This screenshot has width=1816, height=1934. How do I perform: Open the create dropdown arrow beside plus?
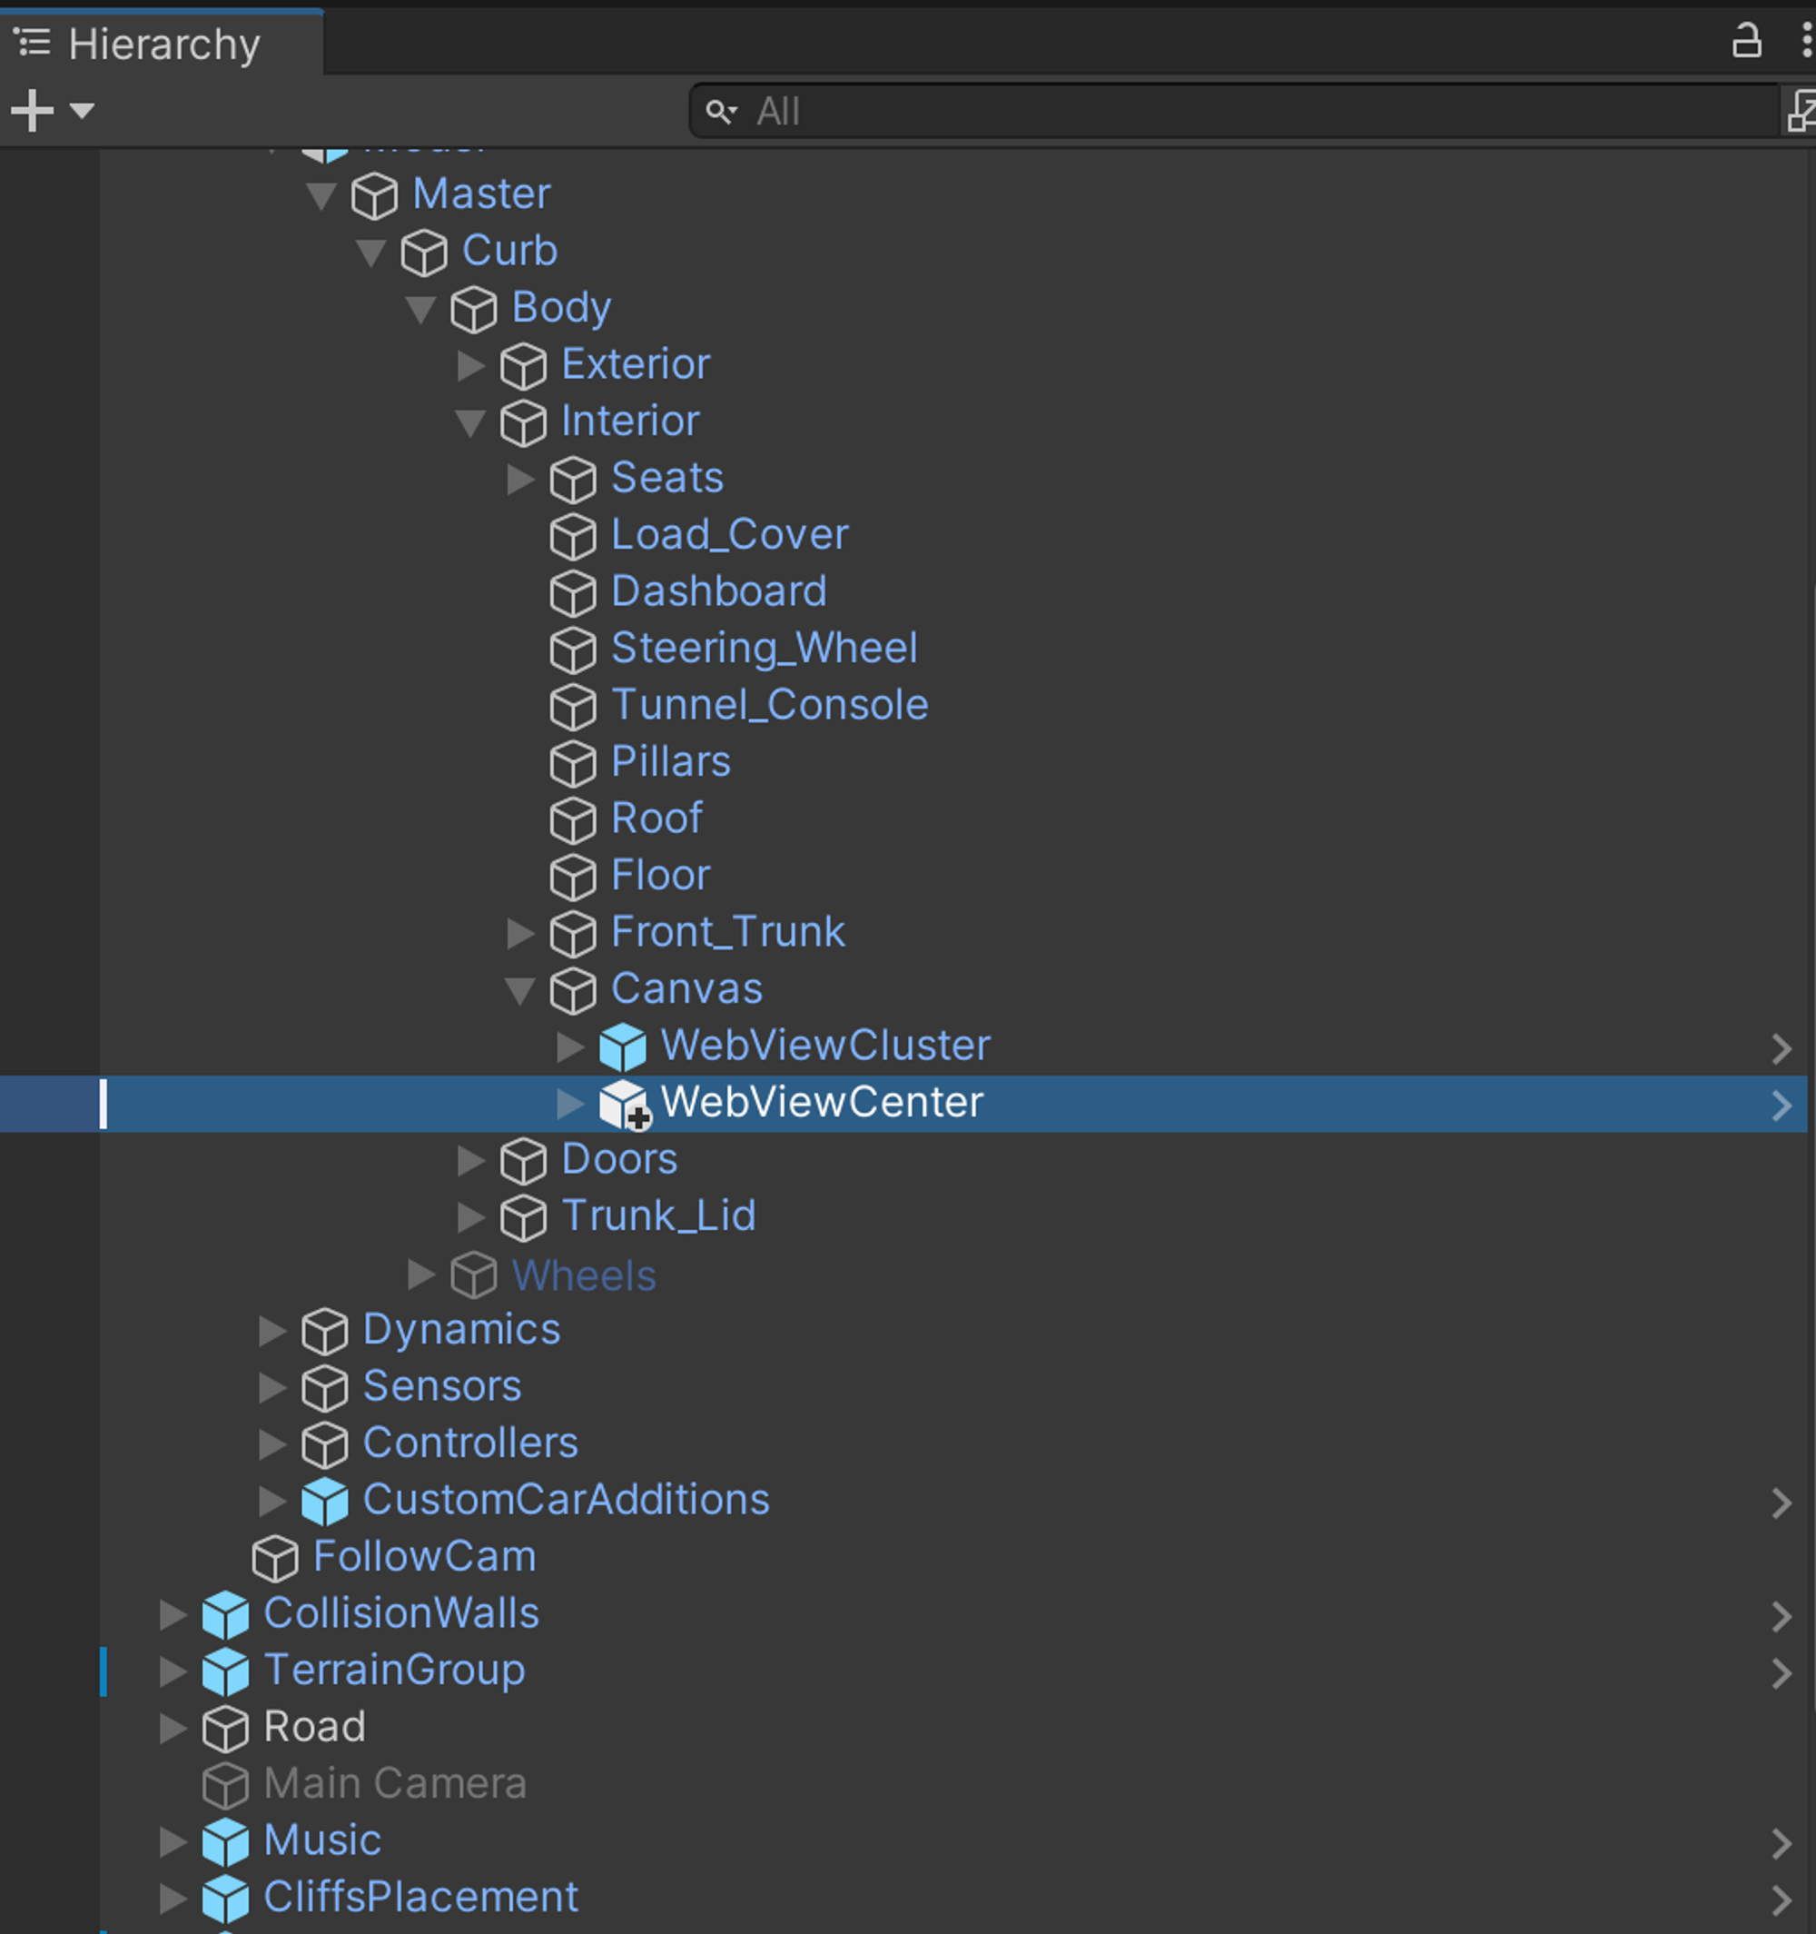coord(82,110)
